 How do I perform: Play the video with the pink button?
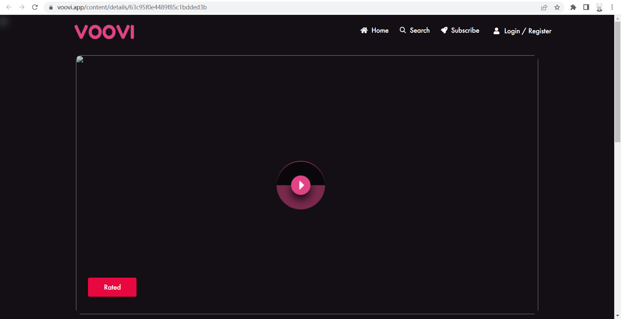click(x=301, y=185)
